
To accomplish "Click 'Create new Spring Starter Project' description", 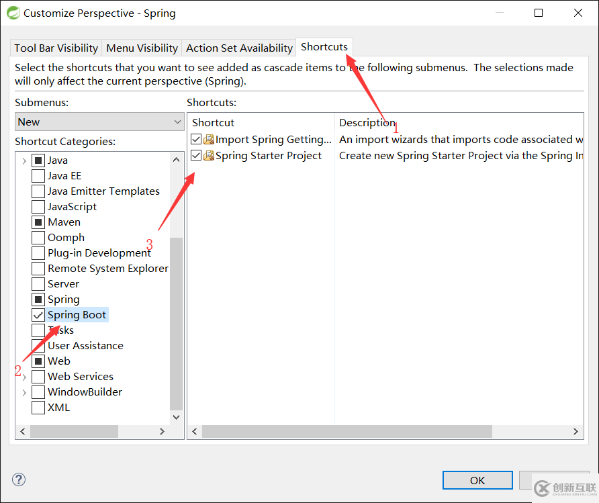I will (x=461, y=155).
